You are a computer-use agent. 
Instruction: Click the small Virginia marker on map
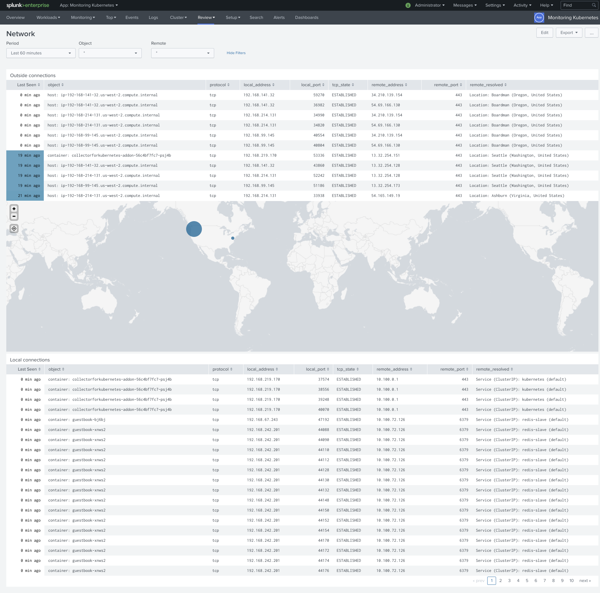tap(233, 238)
